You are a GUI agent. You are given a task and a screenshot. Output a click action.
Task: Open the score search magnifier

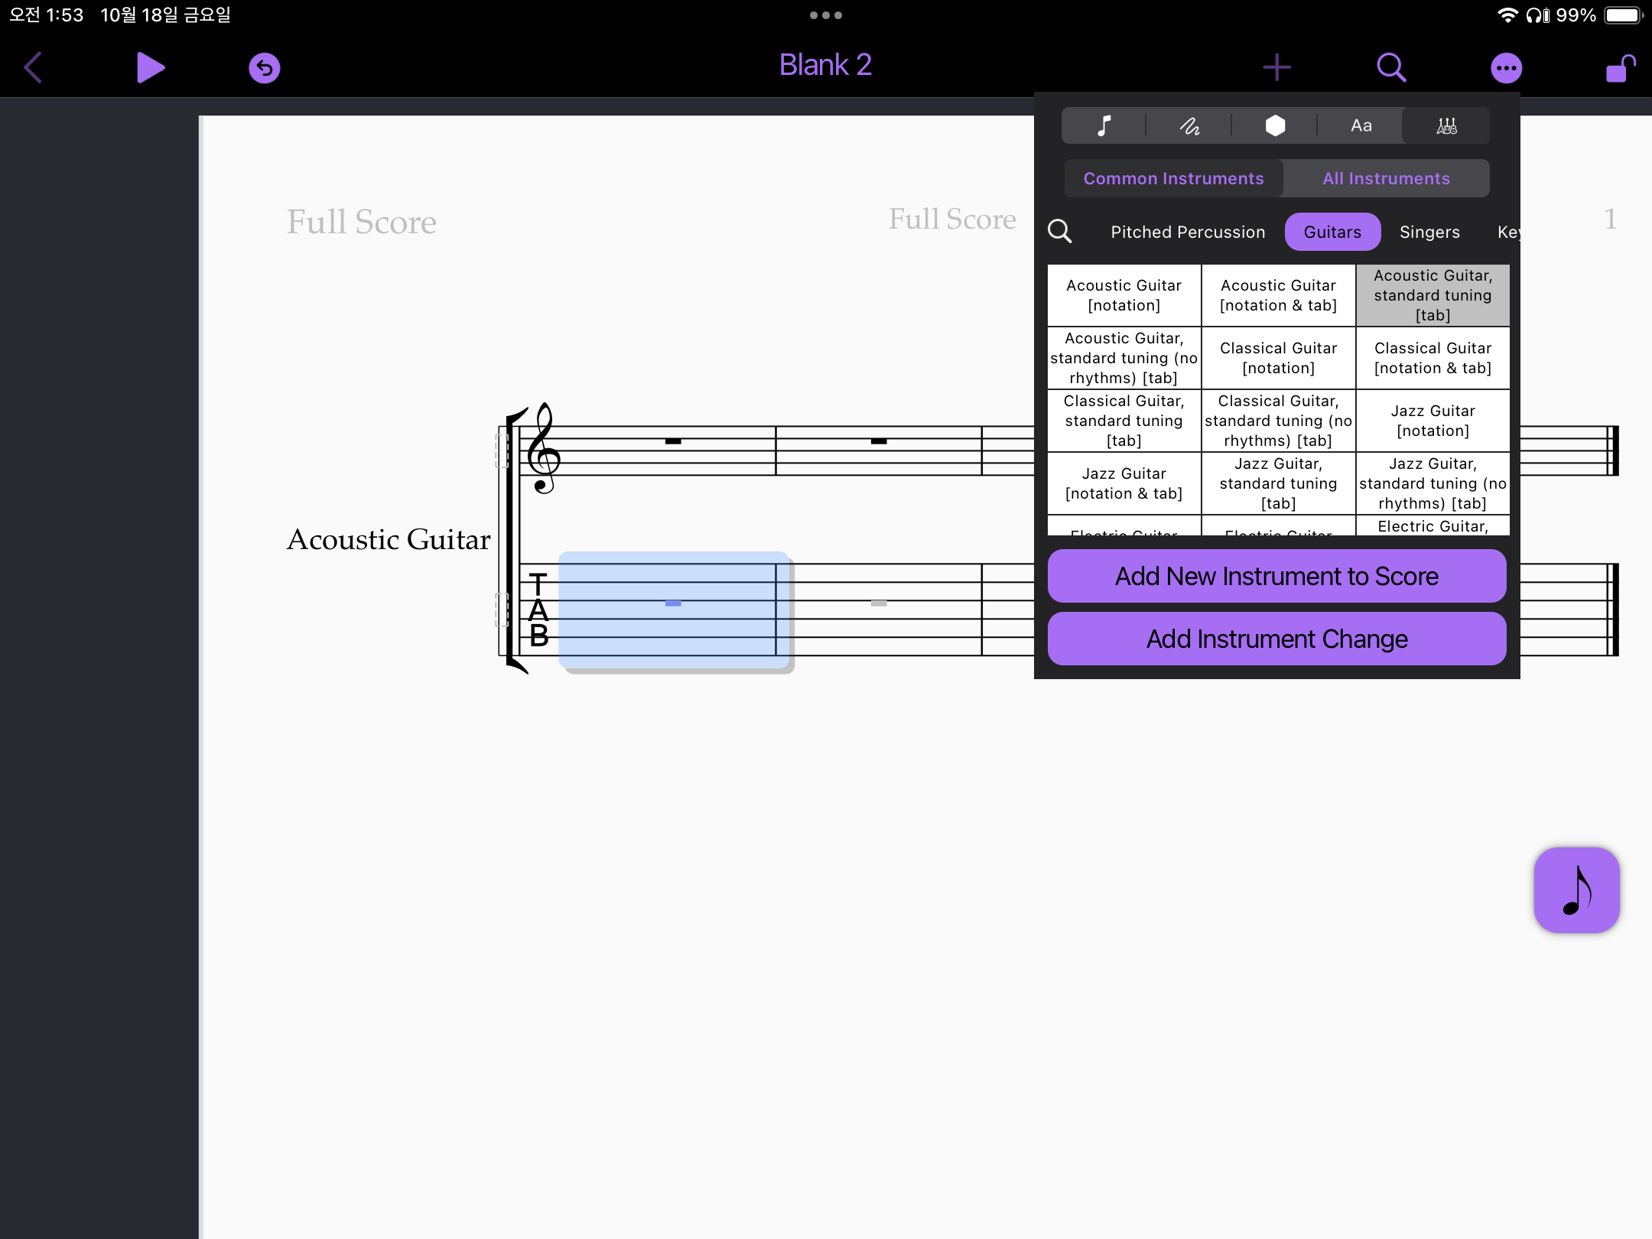[1391, 67]
